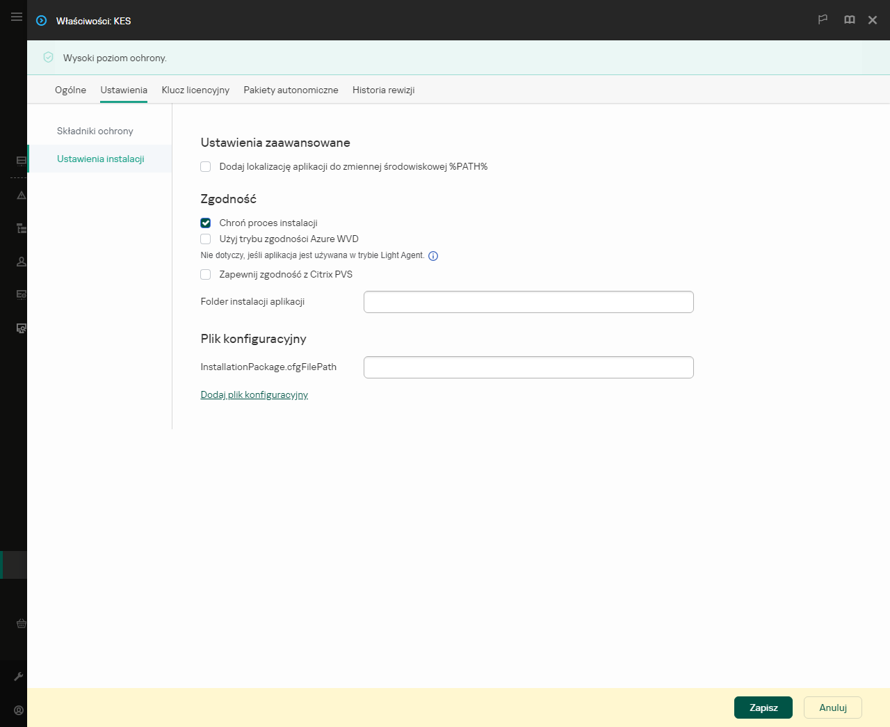
Task: Enable Citrix PVS compatibility
Action: (x=205, y=274)
